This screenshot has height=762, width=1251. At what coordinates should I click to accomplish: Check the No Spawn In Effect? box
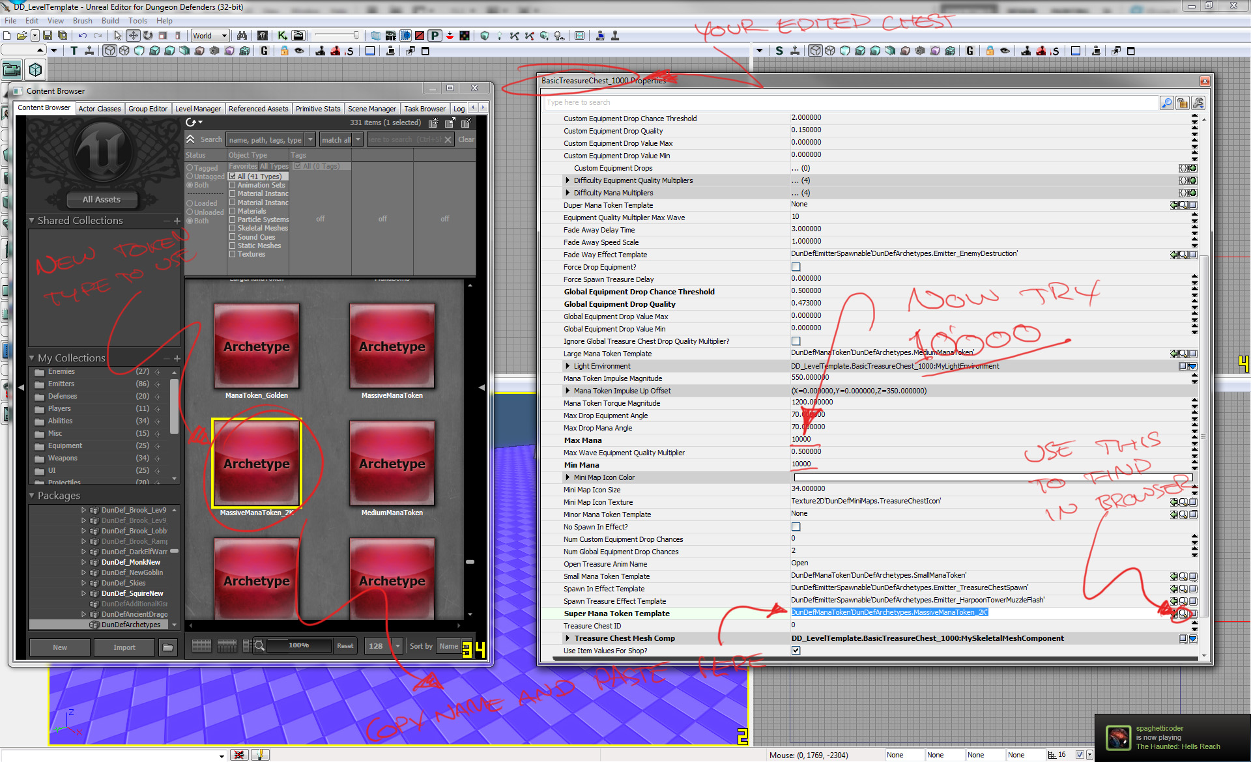(x=796, y=527)
